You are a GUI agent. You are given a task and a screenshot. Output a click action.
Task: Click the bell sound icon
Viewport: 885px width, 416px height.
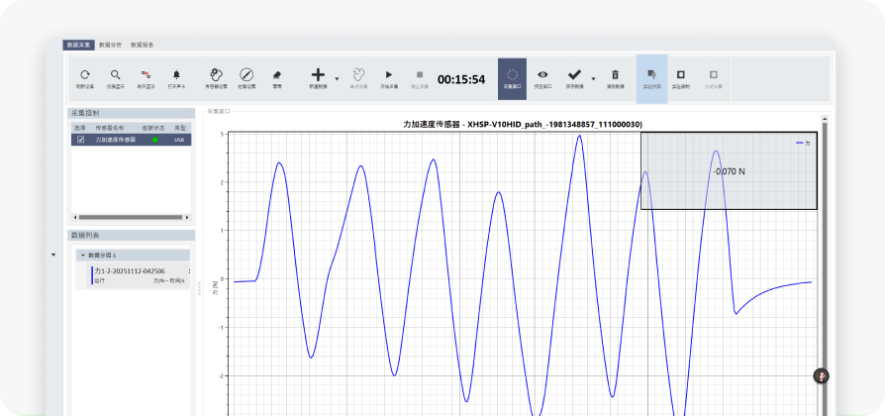(x=177, y=74)
